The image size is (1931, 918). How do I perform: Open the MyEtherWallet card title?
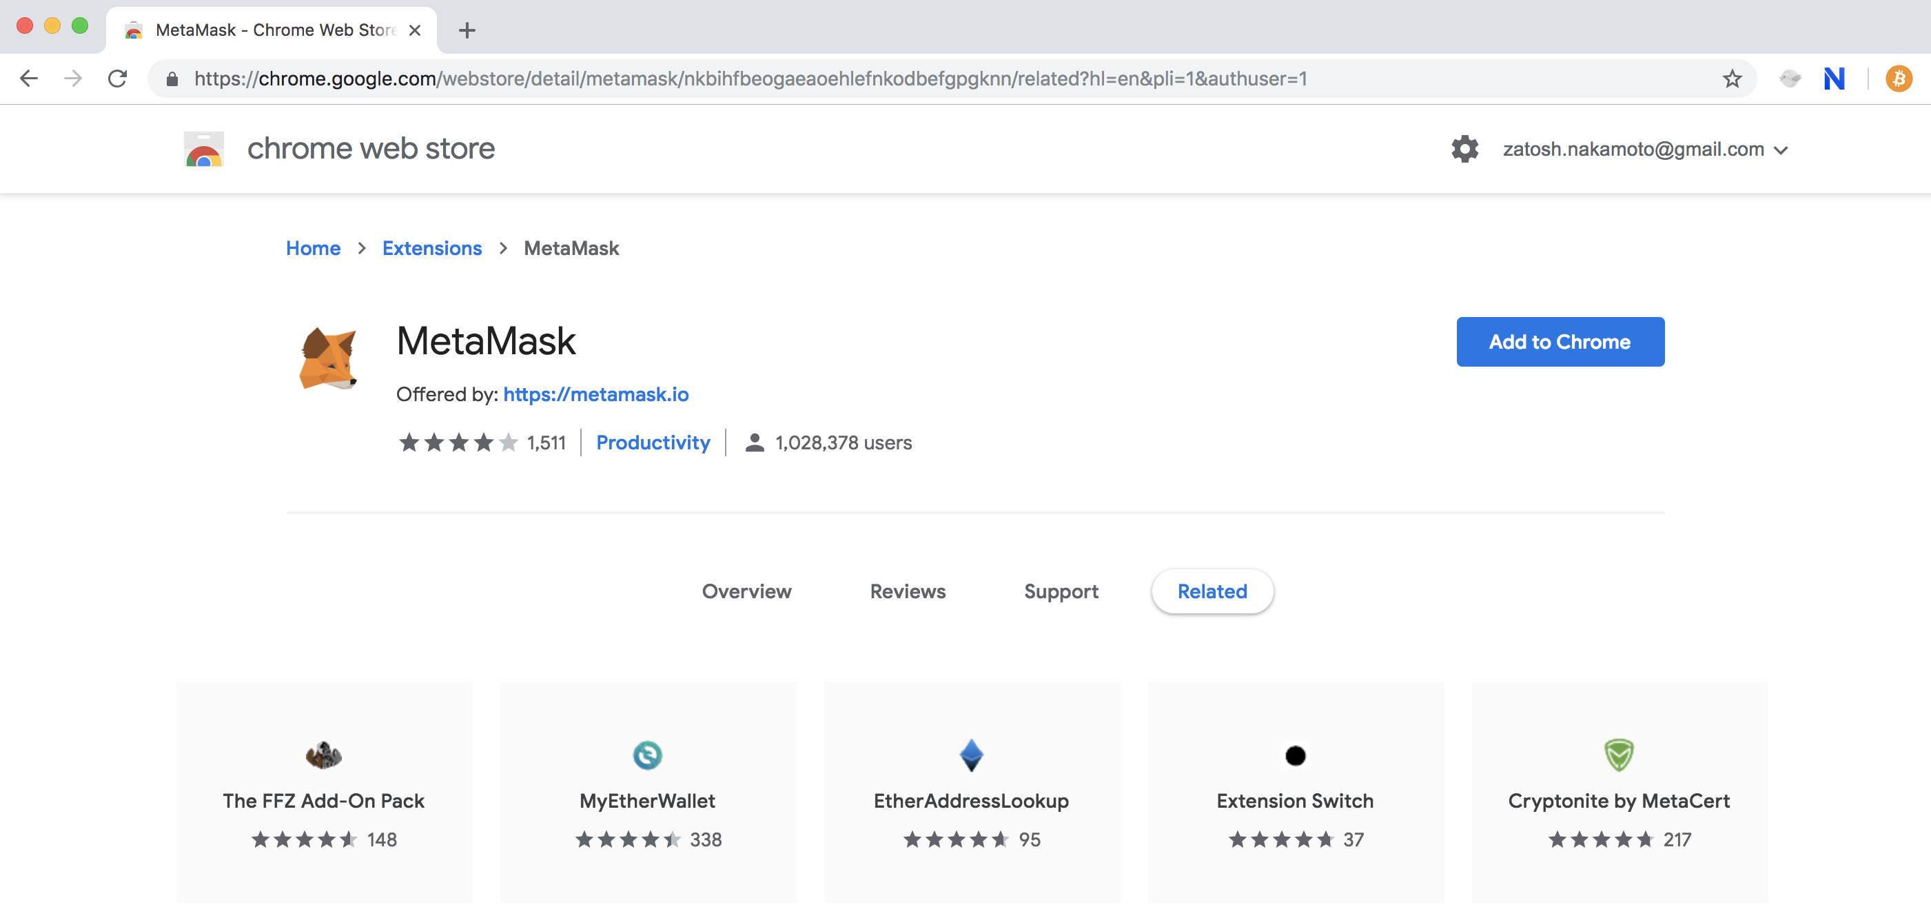pos(648,801)
